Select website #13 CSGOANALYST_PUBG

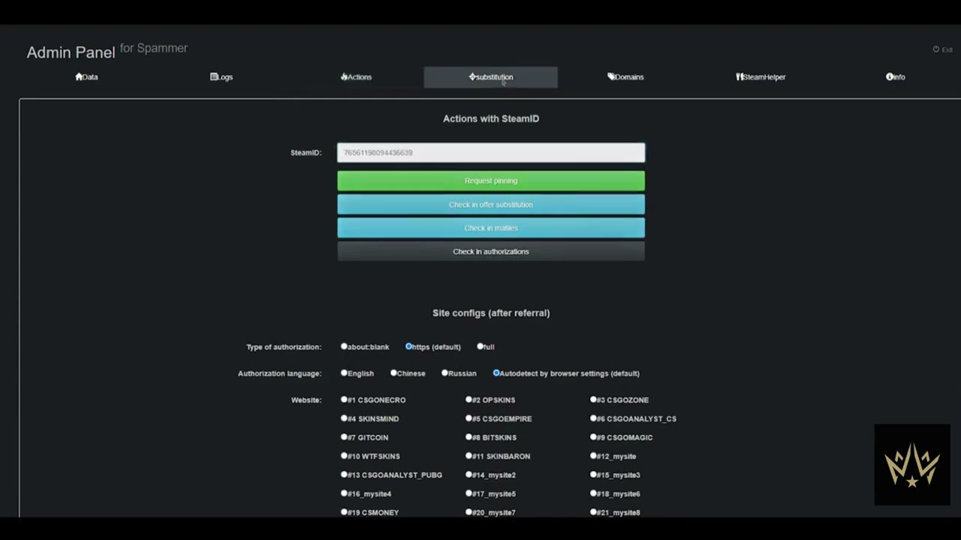[x=344, y=475]
